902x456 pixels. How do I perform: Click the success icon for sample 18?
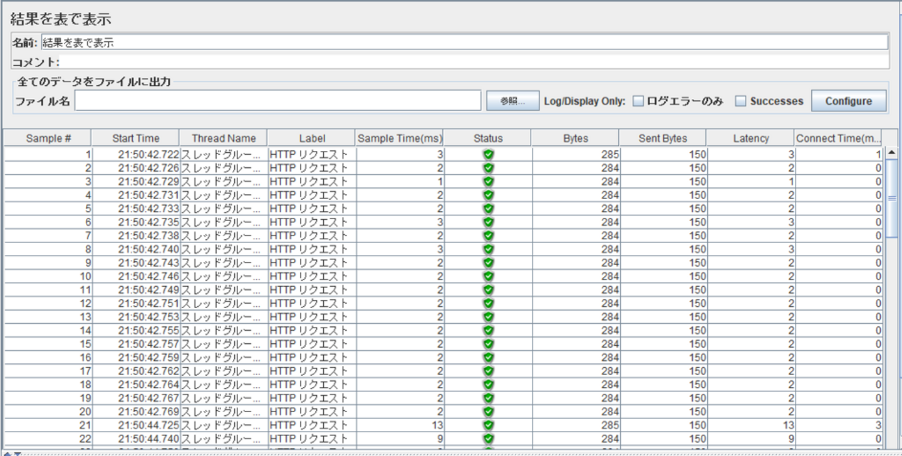point(489,385)
